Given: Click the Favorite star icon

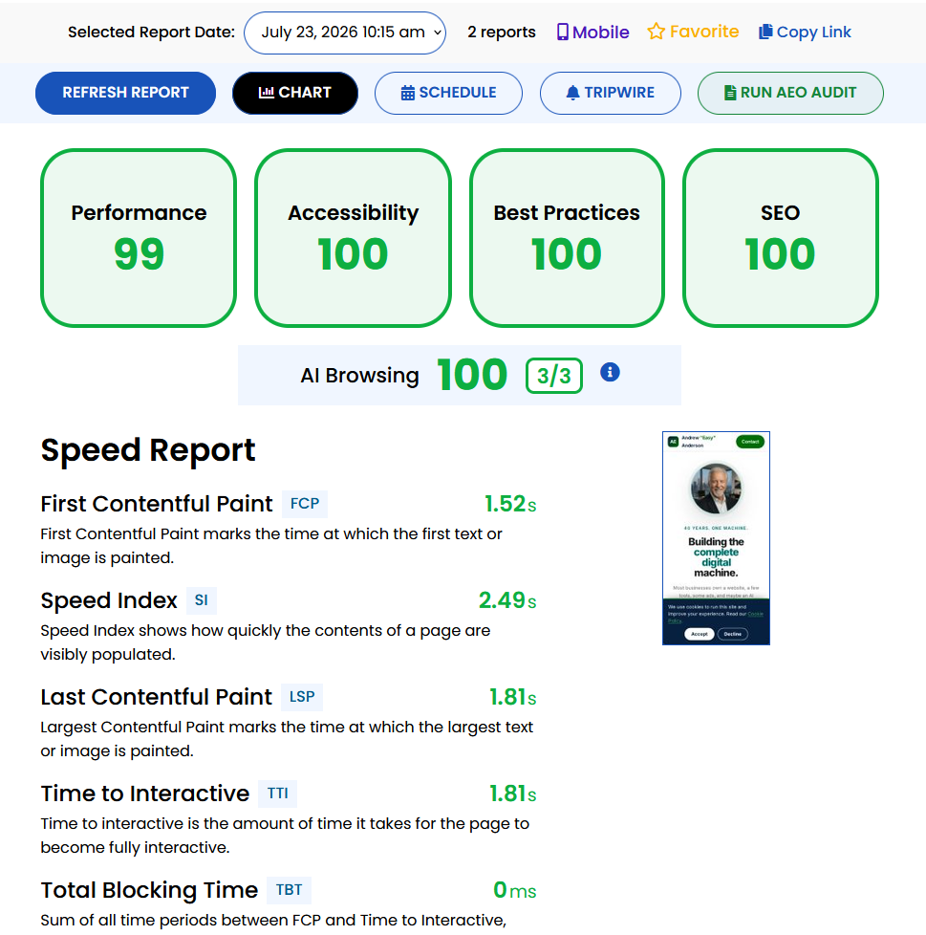Looking at the screenshot, I should [x=656, y=31].
